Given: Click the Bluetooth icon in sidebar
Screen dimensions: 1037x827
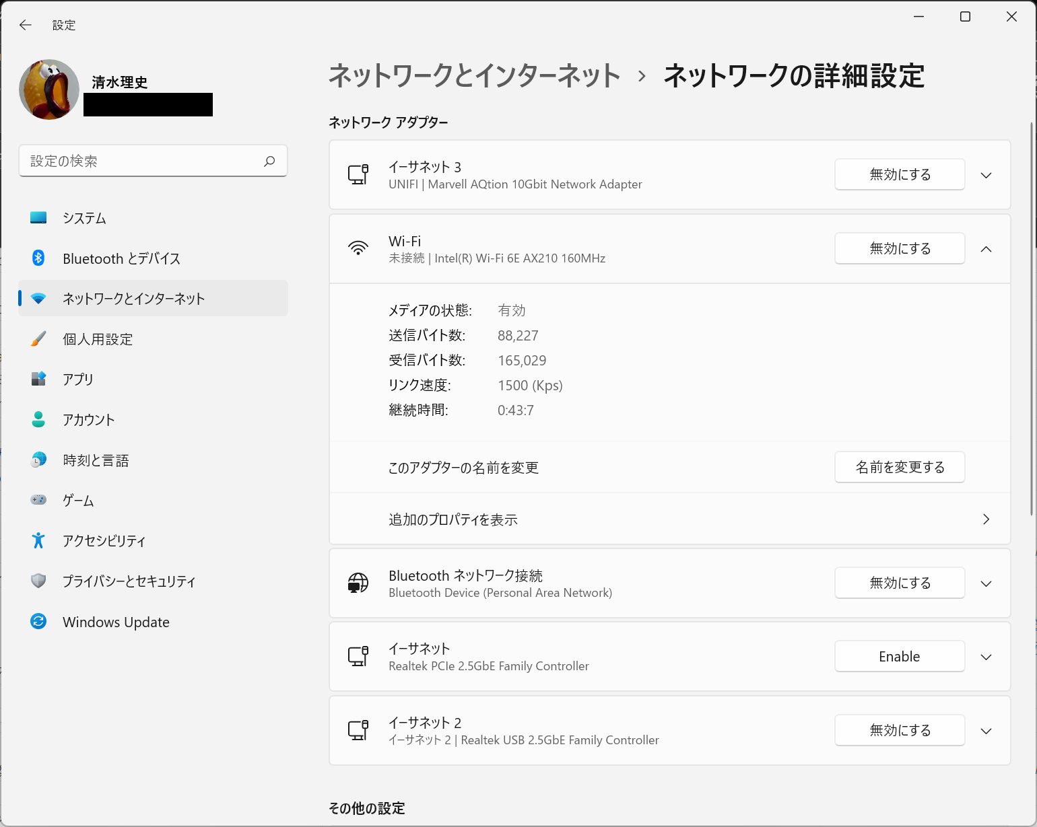Looking at the screenshot, I should coord(38,258).
